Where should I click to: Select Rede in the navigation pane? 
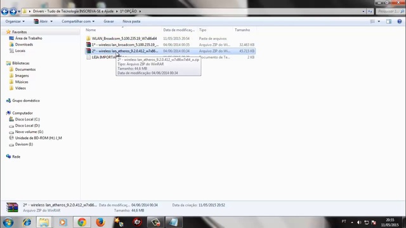click(x=16, y=156)
